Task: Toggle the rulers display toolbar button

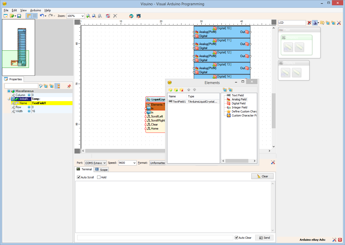Action: coord(29,16)
